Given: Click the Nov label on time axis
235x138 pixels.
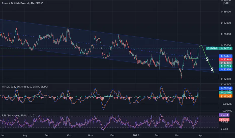Looking at the screenshot, I should click(90, 135).
